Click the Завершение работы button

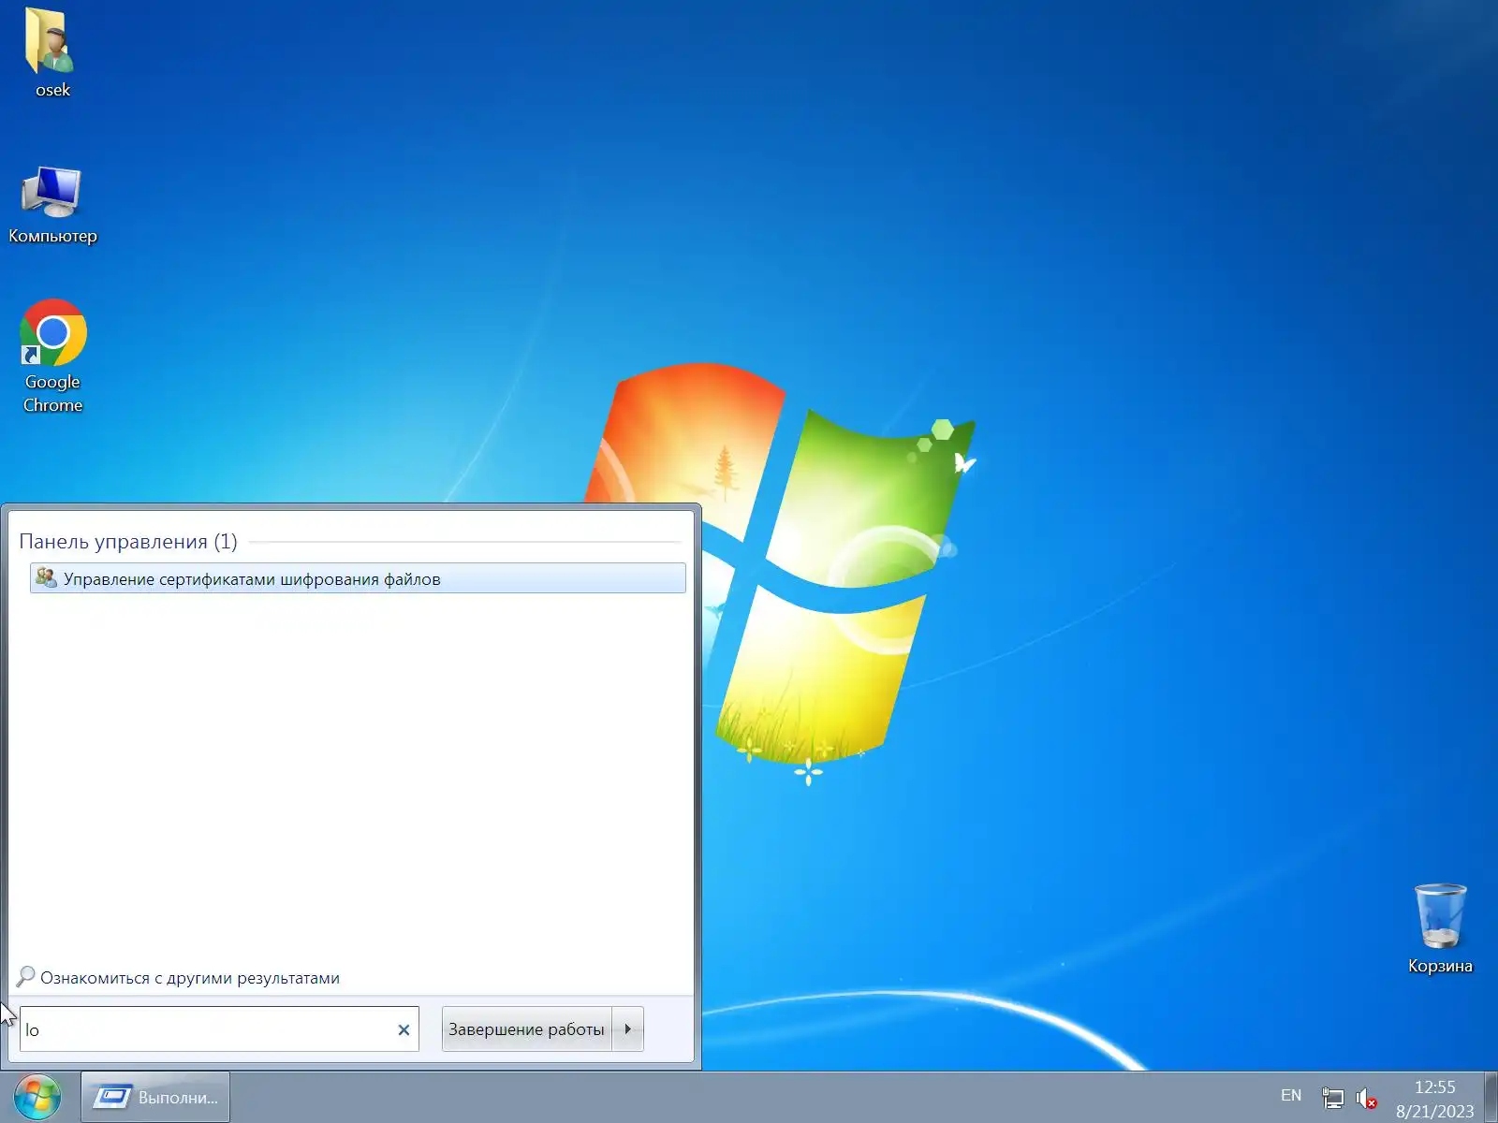coord(526,1028)
